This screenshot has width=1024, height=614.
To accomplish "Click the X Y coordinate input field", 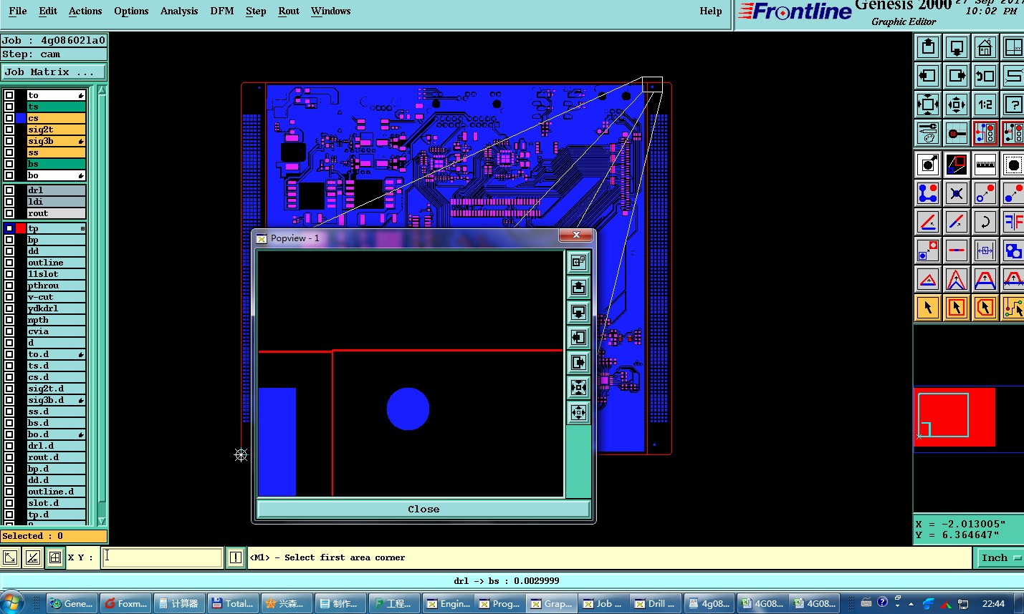I will (x=162, y=557).
